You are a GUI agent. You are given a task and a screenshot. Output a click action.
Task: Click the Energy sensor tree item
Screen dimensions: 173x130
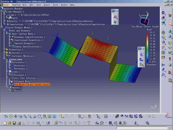point(18,90)
